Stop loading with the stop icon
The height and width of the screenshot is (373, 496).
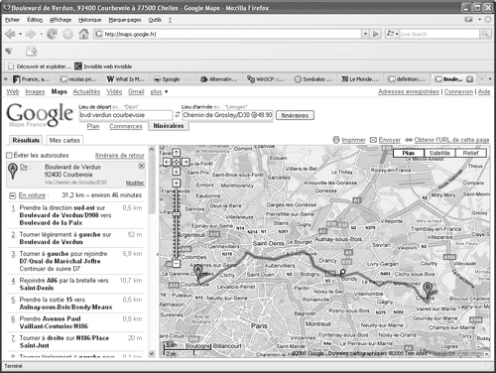pyautogui.click(x=67, y=34)
